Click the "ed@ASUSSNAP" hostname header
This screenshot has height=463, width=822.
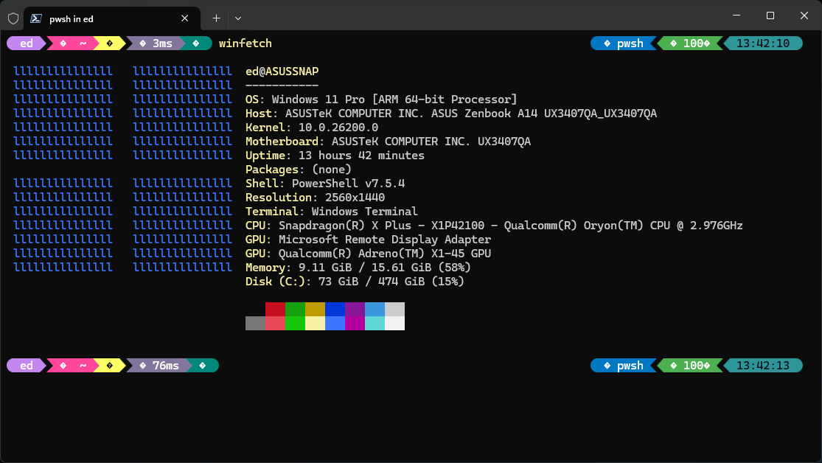point(282,72)
